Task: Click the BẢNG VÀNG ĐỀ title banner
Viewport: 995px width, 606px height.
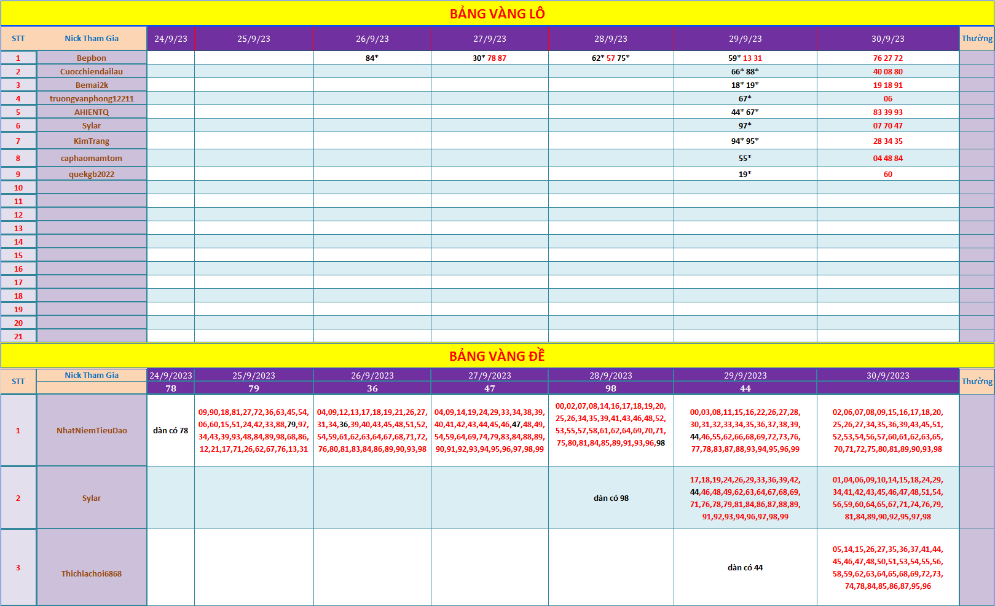Action: click(497, 356)
